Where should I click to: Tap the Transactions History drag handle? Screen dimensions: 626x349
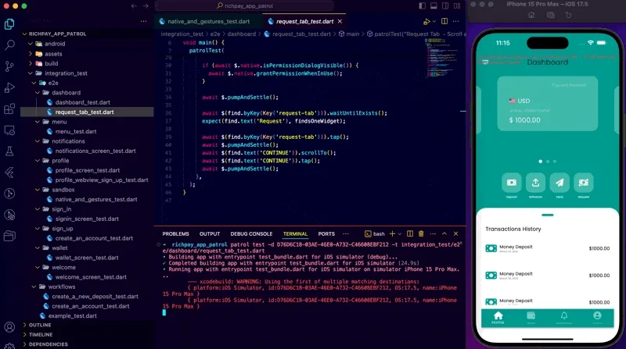(547, 215)
